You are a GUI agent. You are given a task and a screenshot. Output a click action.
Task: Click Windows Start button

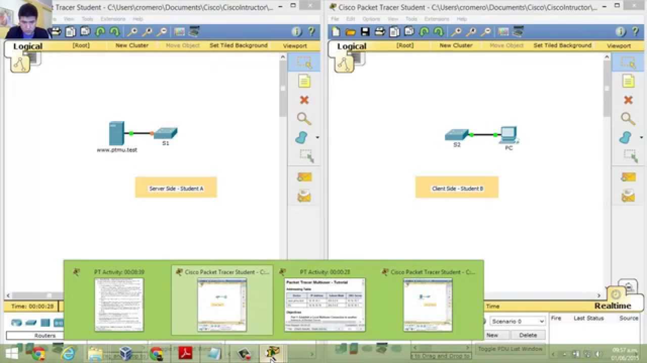point(12,353)
